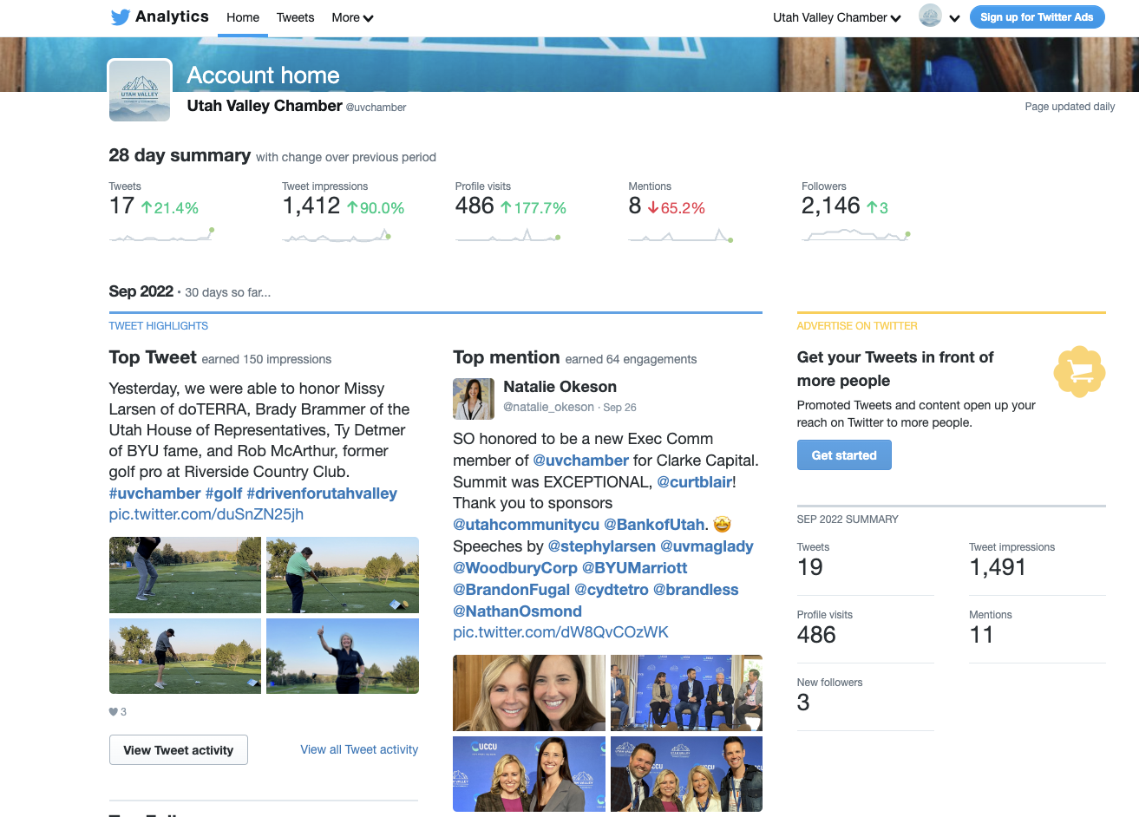Click the Tweets 21.4% green up arrow
1139x817 pixels.
[147, 208]
